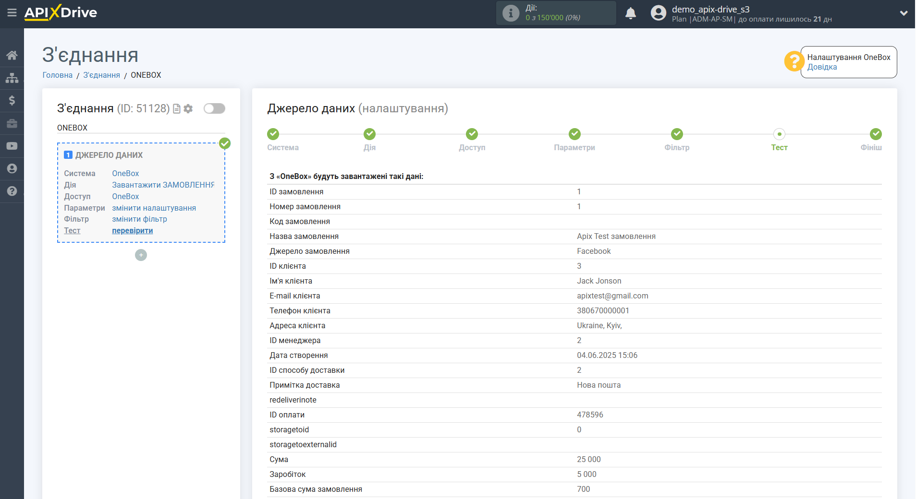Viewport: 916px width, 499px height.
Task: Click the redeliverinote row label
Action: point(293,400)
